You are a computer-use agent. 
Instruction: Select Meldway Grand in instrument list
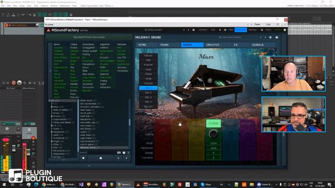pos(104,147)
